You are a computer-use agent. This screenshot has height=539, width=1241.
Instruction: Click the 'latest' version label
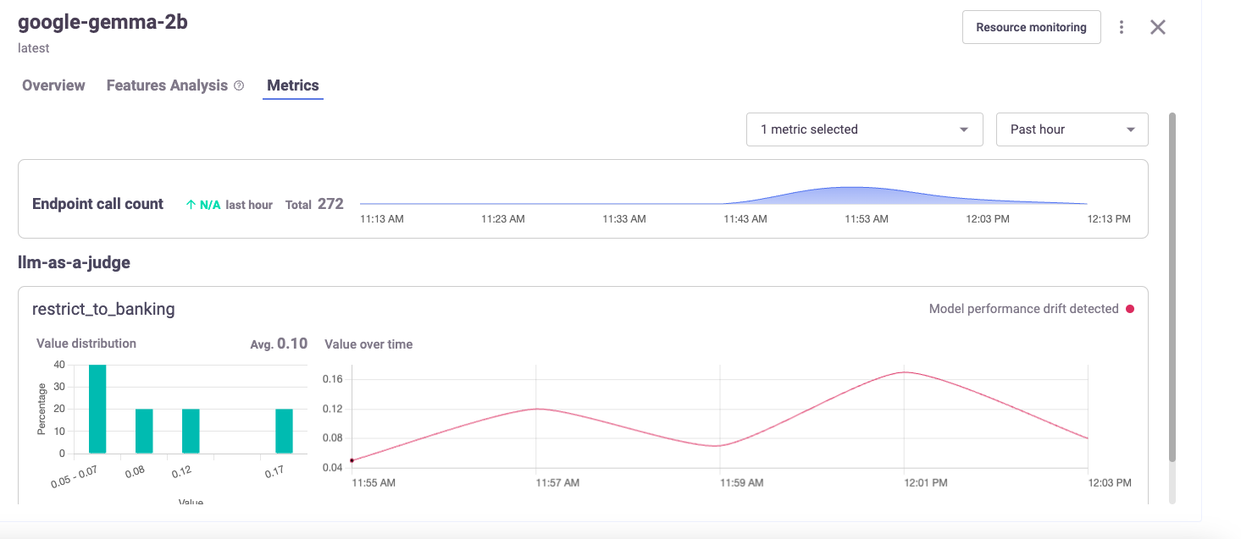pyautogui.click(x=34, y=48)
